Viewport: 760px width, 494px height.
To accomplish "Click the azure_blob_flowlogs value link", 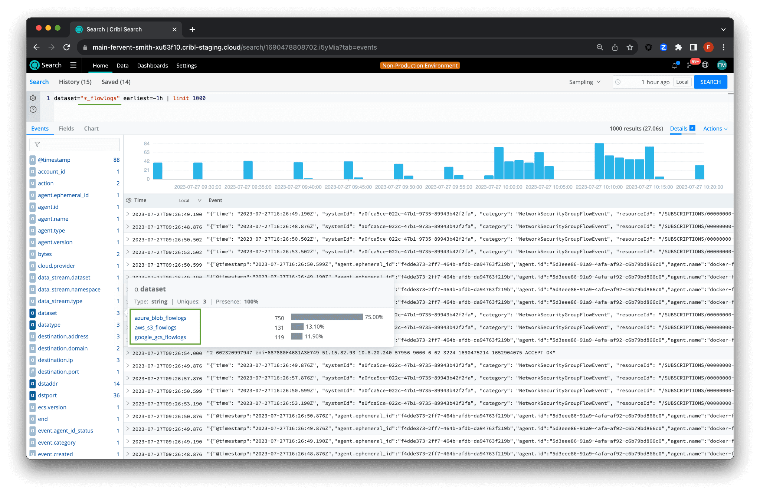I will pos(160,318).
